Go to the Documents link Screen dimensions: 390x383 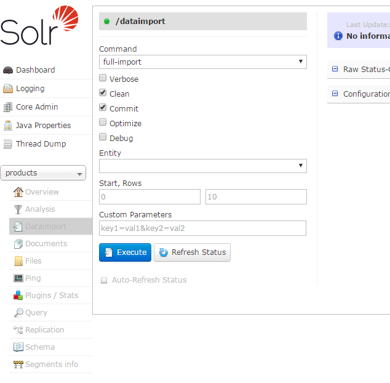click(x=46, y=244)
